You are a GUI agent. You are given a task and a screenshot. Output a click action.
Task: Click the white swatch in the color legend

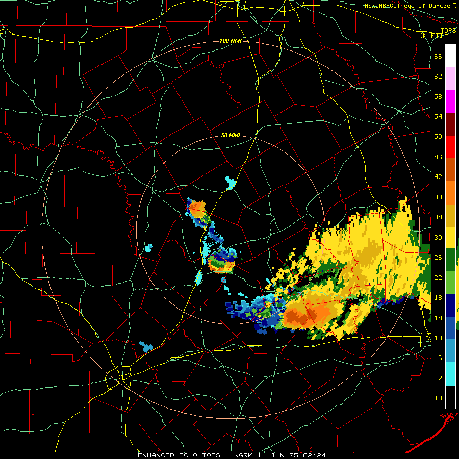pos(450,56)
